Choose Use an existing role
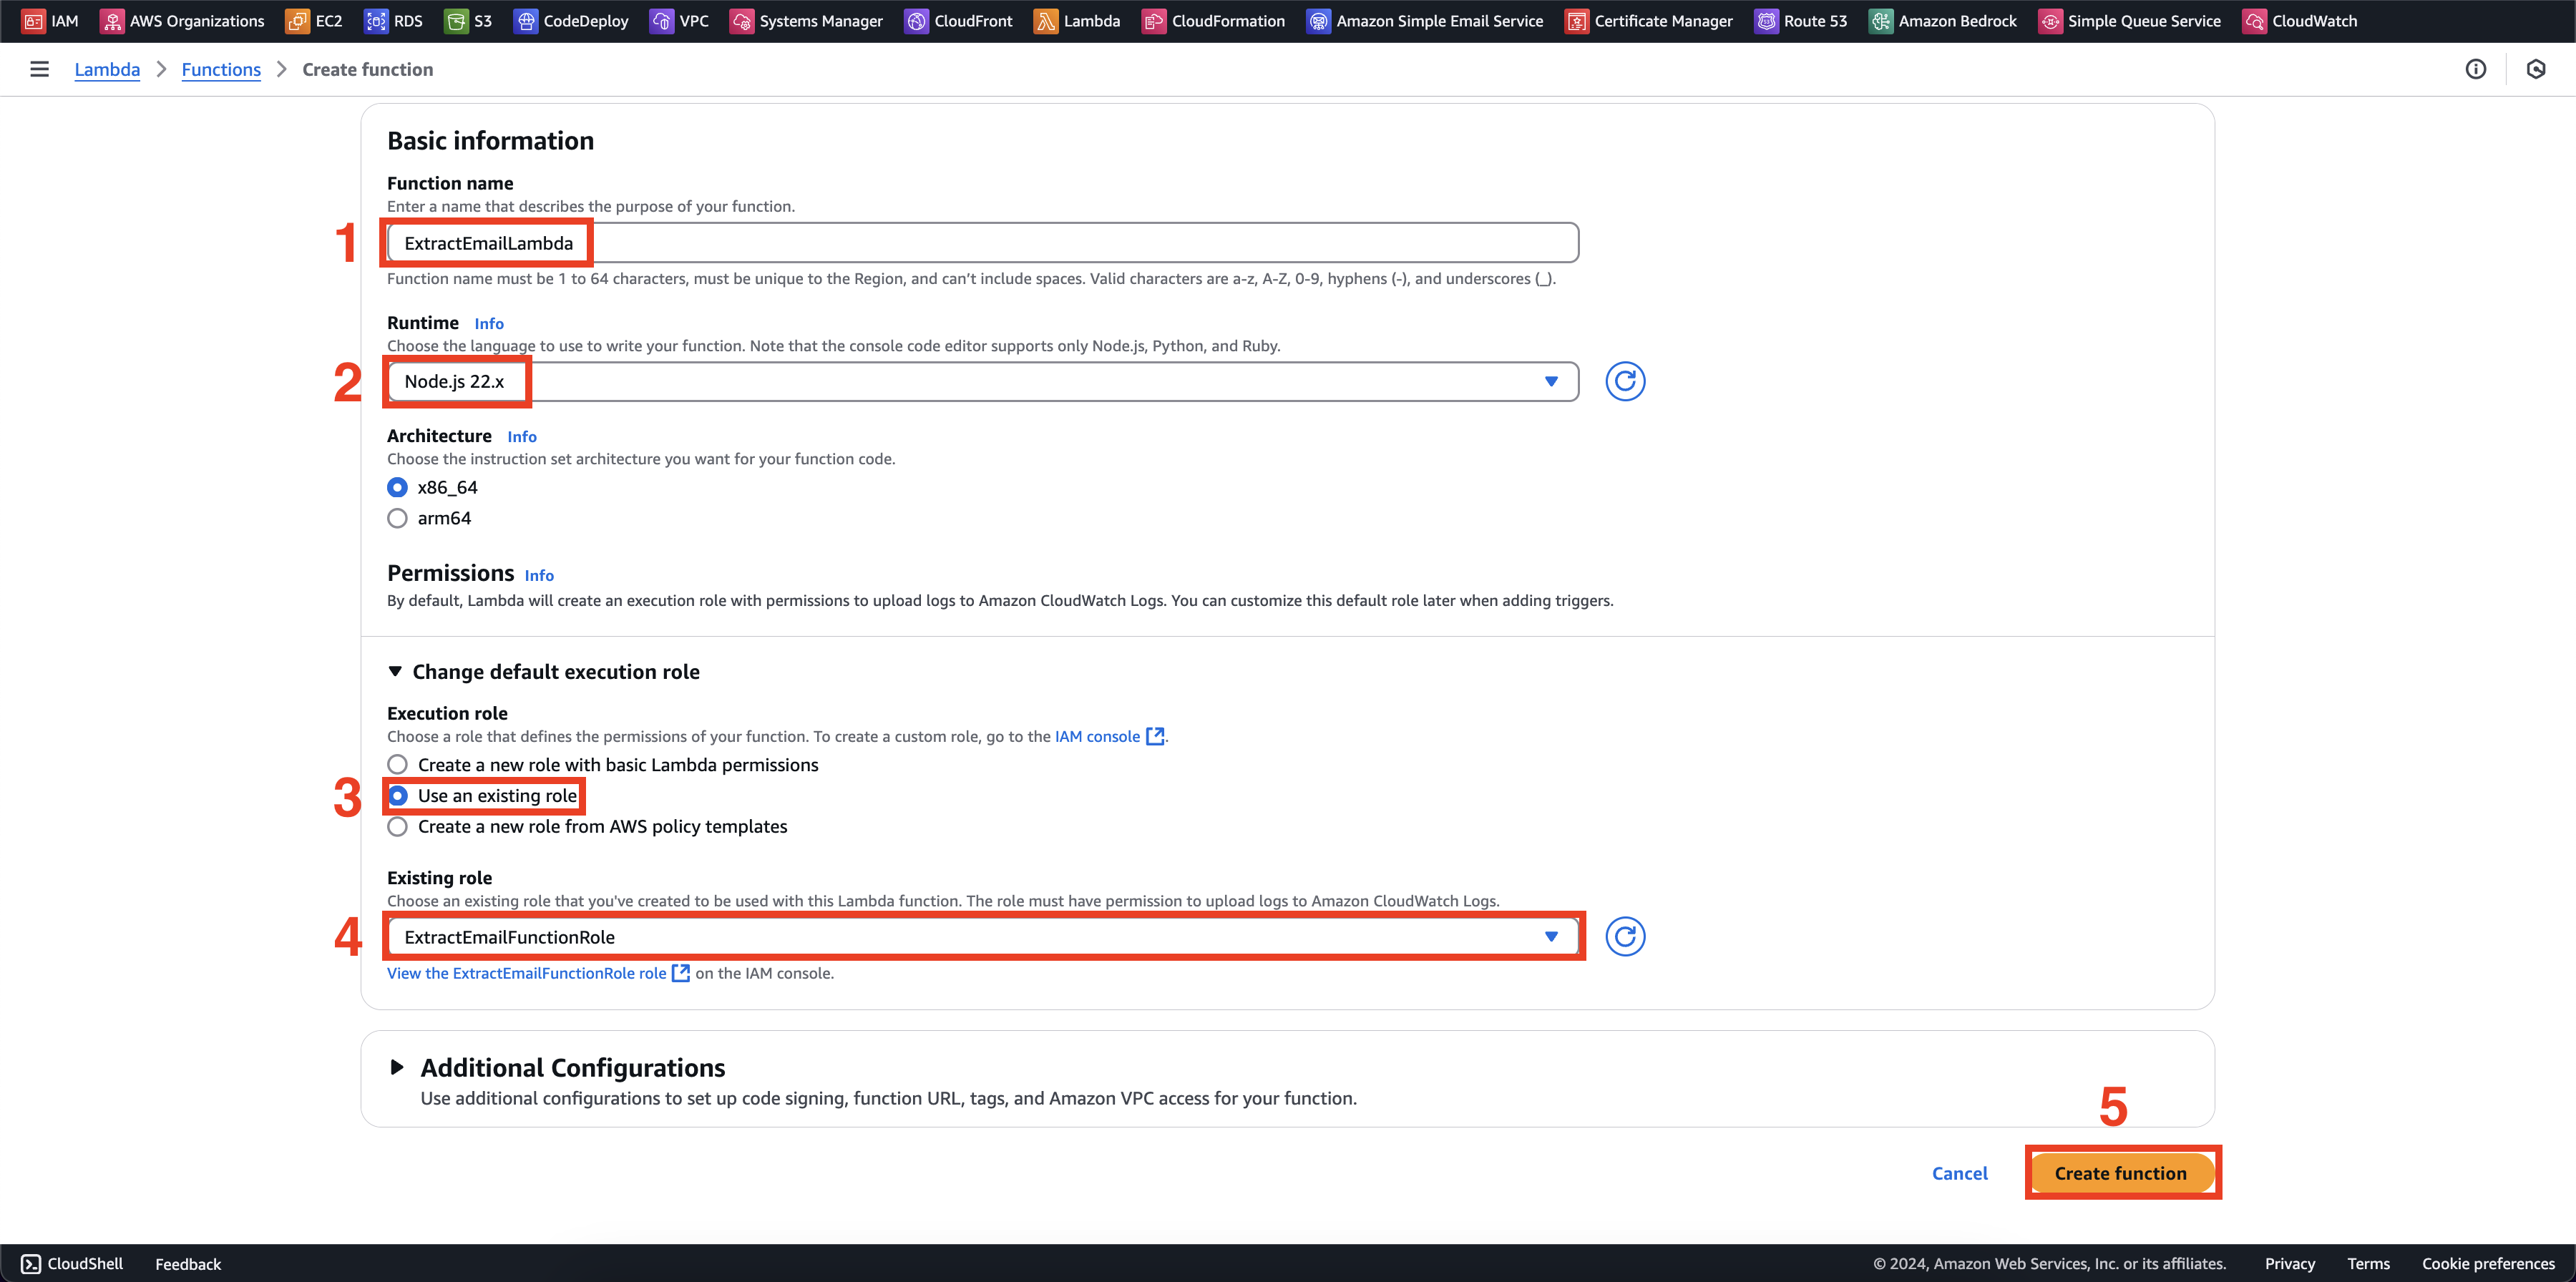This screenshot has width=2576, height=1282. tap(397, 796)
